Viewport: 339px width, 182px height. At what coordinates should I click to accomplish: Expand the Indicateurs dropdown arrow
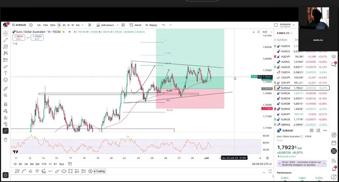click(x=118, y=25)
